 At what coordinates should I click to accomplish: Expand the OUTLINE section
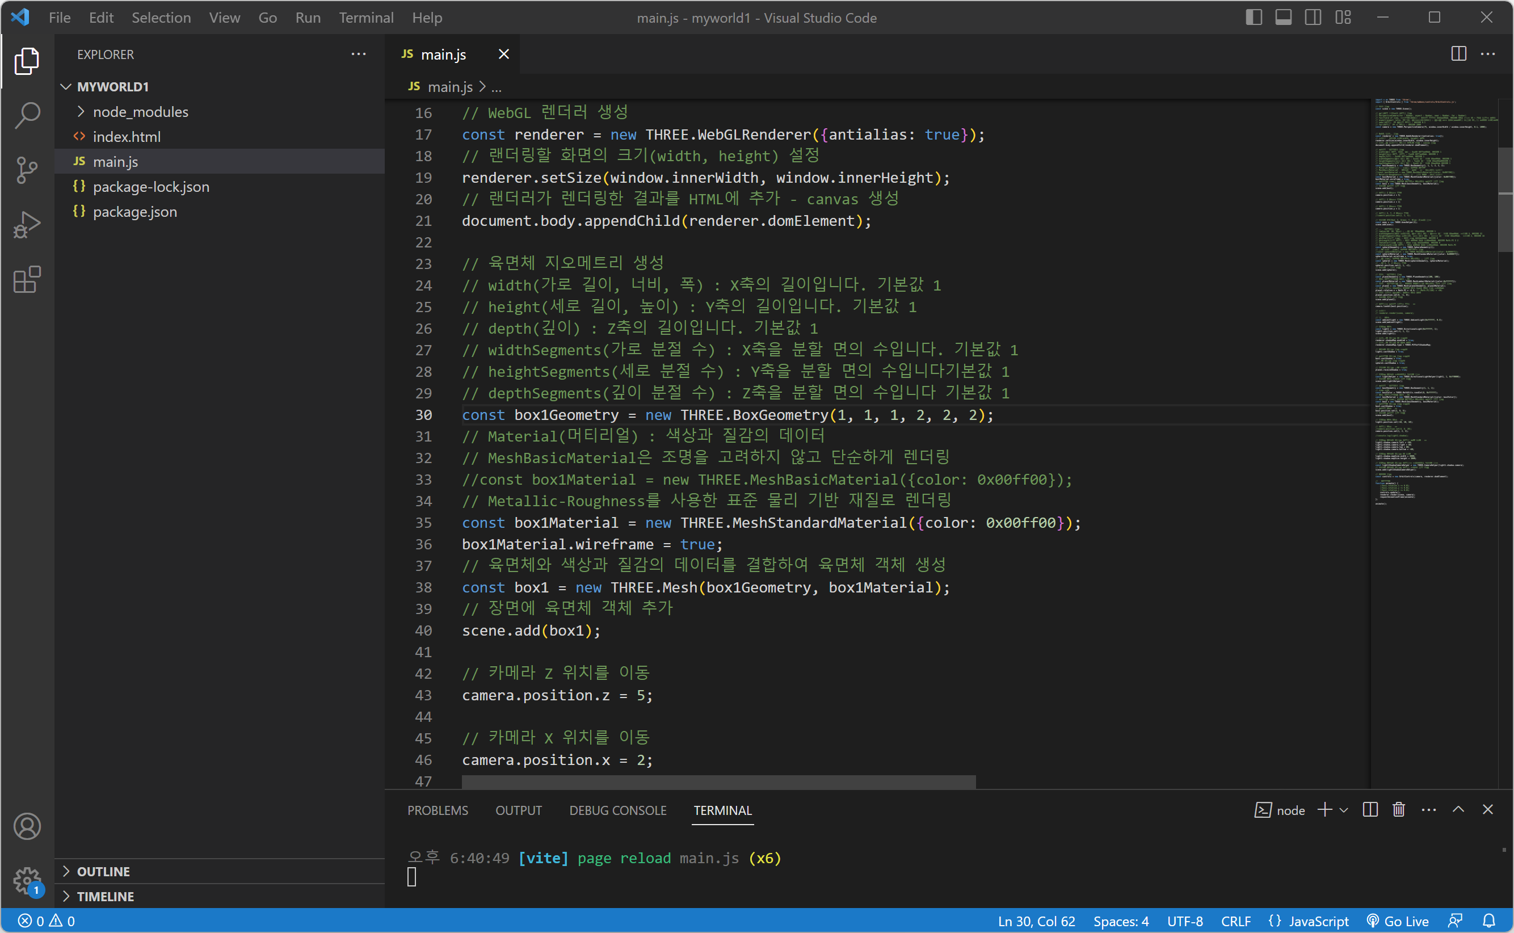coord(103,871)
